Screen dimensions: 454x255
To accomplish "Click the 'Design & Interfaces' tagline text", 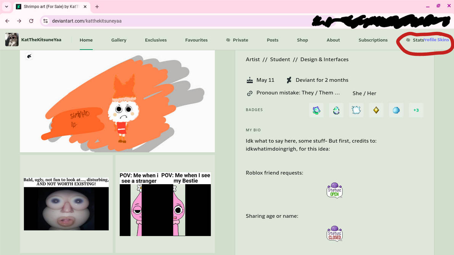I will [x=324, y=59].
